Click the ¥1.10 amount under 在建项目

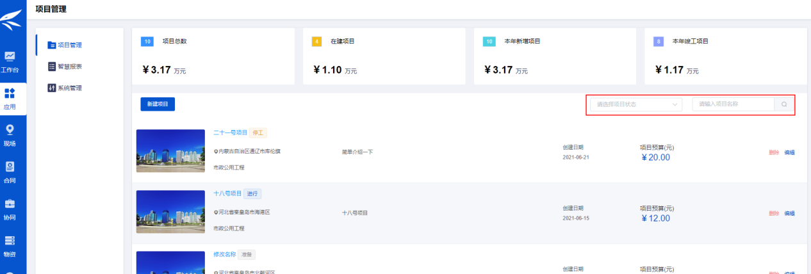point(327,69)
